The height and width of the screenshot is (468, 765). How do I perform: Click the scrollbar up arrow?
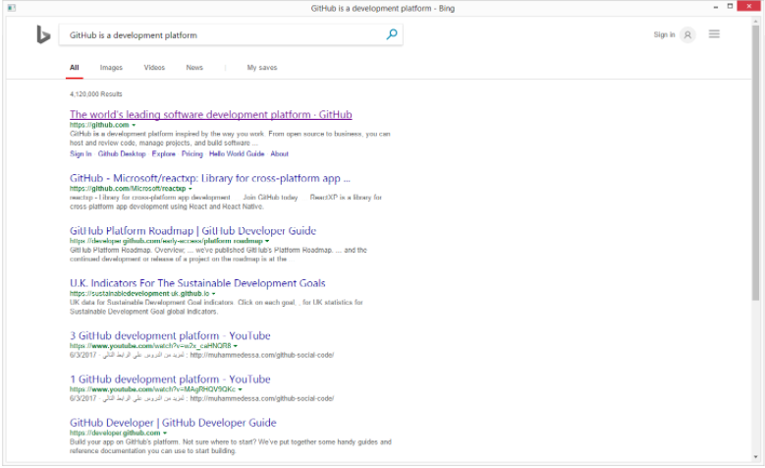[756, 21]
